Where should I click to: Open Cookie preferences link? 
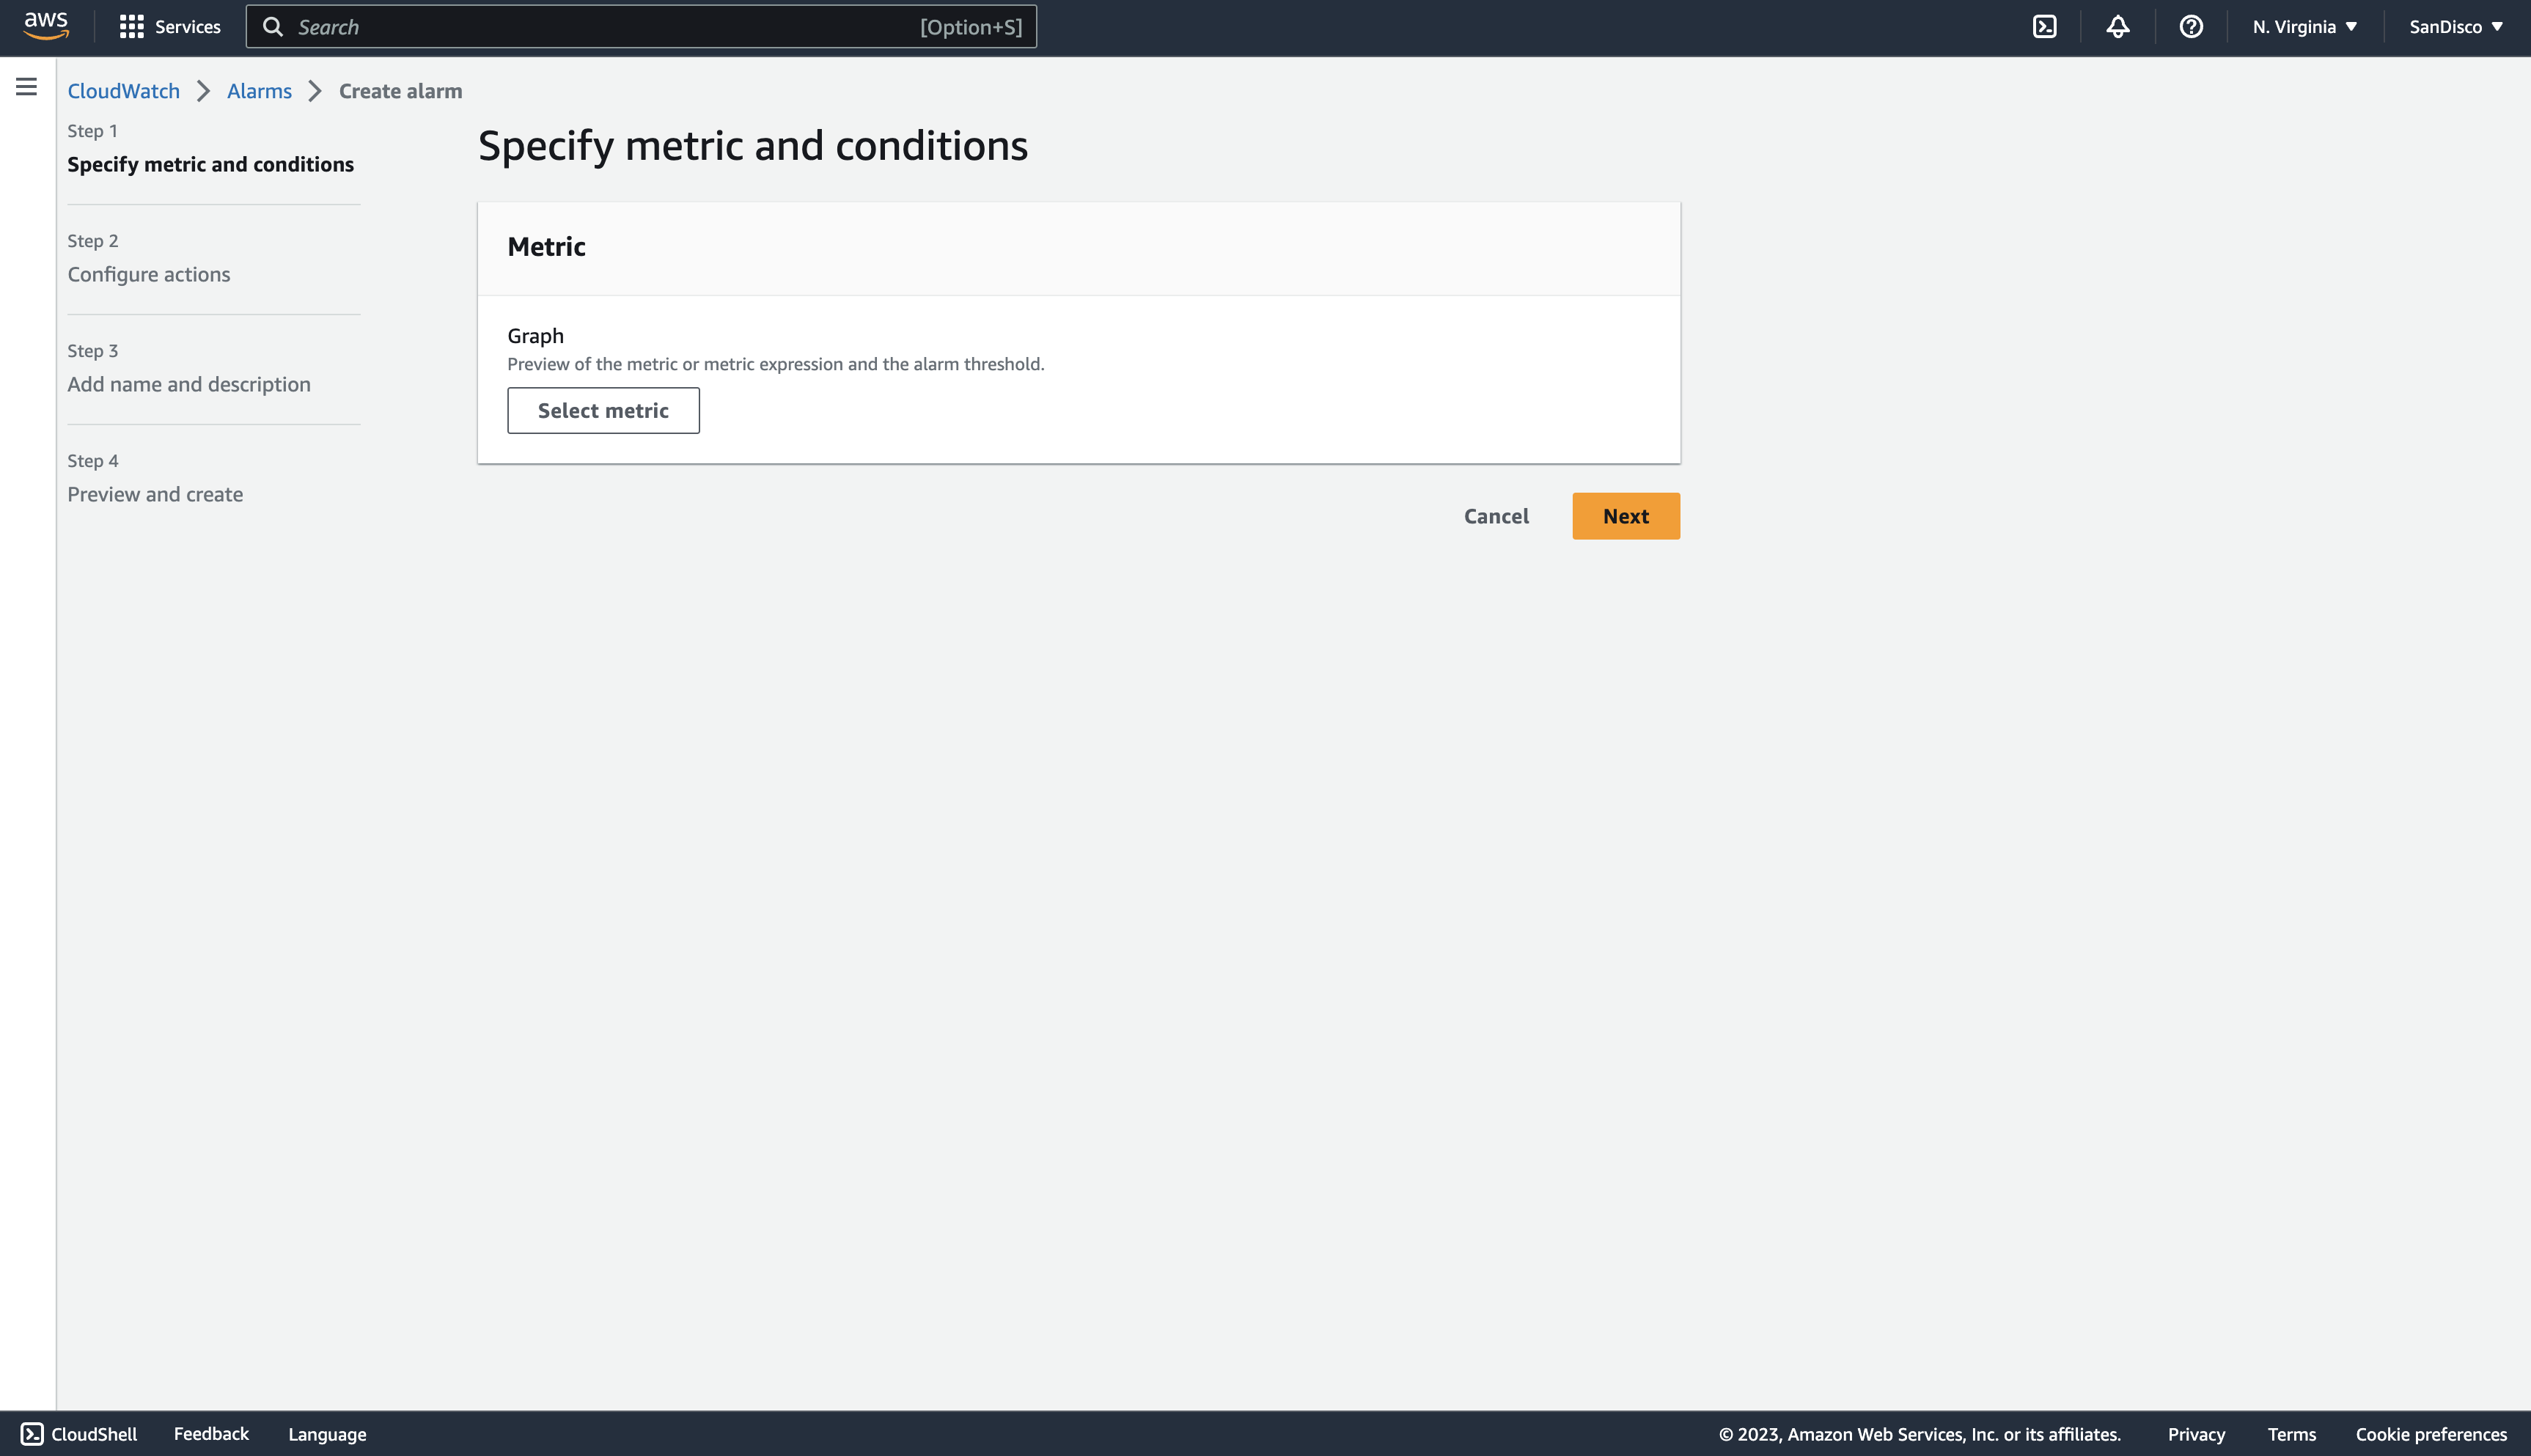2430,1433
